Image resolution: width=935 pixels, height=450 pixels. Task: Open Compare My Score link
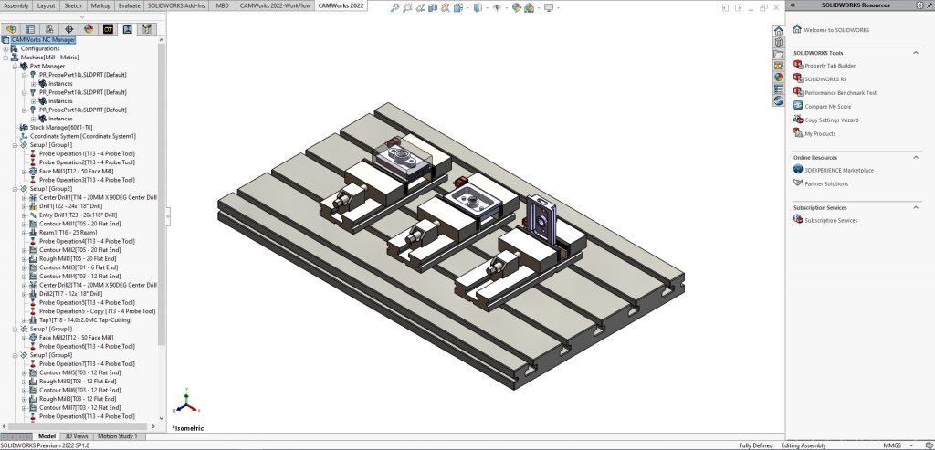click(x=827, y=107)
